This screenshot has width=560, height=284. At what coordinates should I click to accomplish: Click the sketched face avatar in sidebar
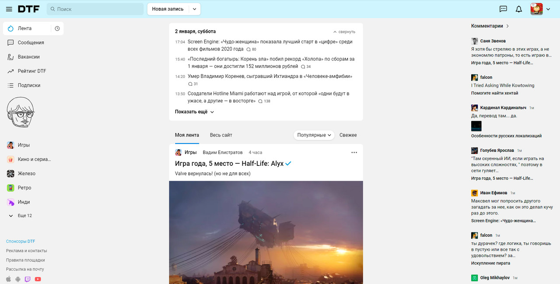coord(21,112)
